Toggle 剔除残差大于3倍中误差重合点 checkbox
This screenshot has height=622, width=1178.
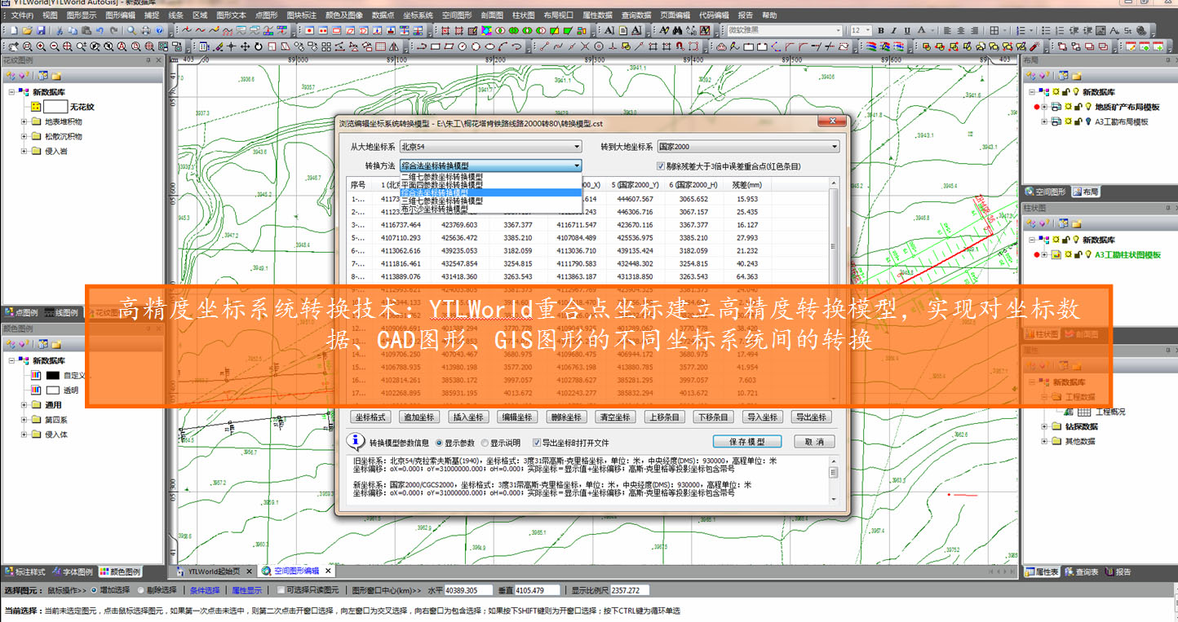(661, 166)
